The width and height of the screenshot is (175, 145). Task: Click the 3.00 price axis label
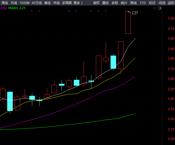(x=171, y=39)
